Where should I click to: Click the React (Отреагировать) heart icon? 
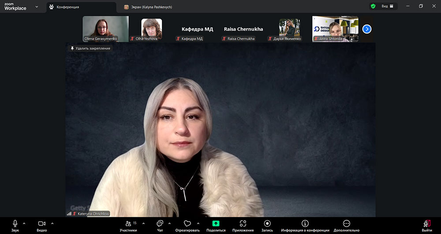coord(187,224)
